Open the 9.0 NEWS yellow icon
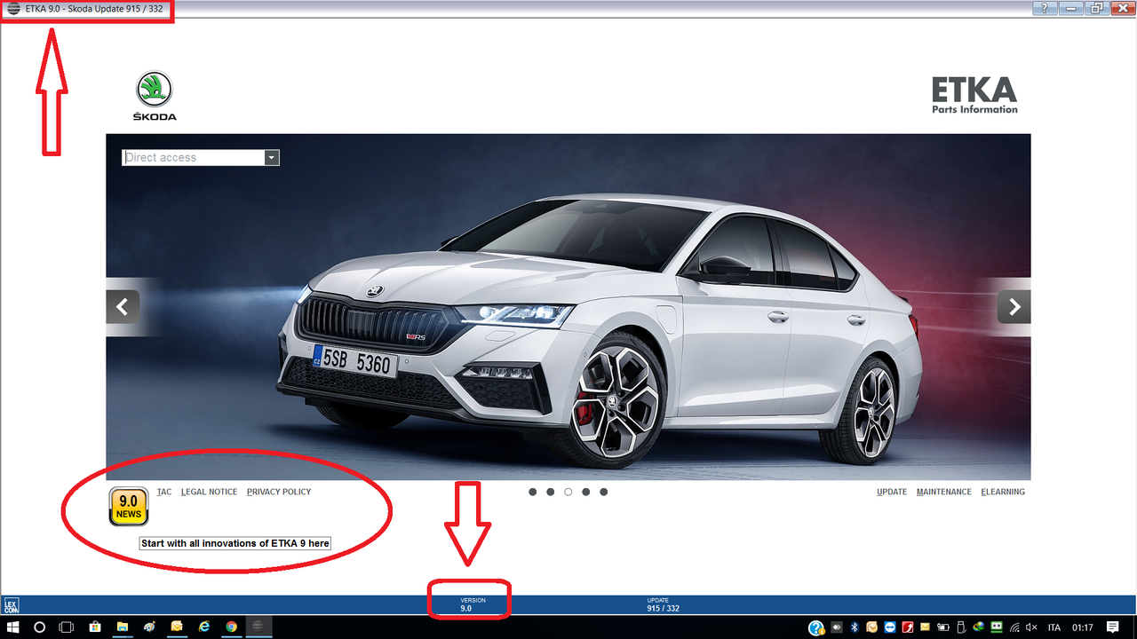Screen dimensions: 1137x639 tap(129, 507)
